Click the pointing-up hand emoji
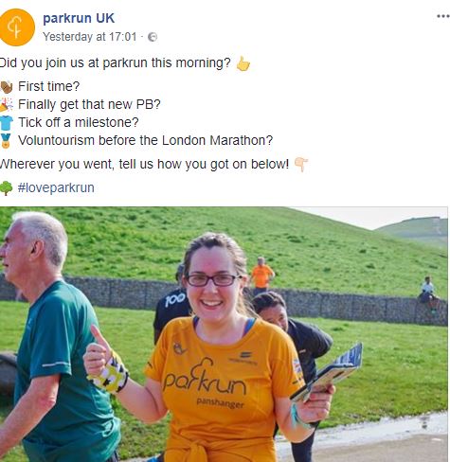 pyautogui.click(x=243, y=63)
